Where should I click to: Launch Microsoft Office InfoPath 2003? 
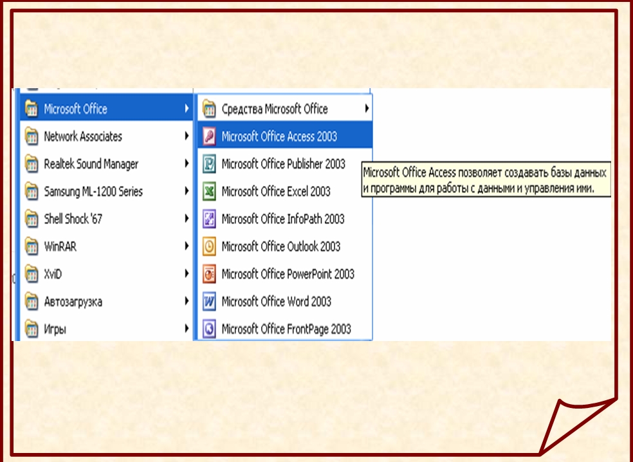tap(284, 219)
